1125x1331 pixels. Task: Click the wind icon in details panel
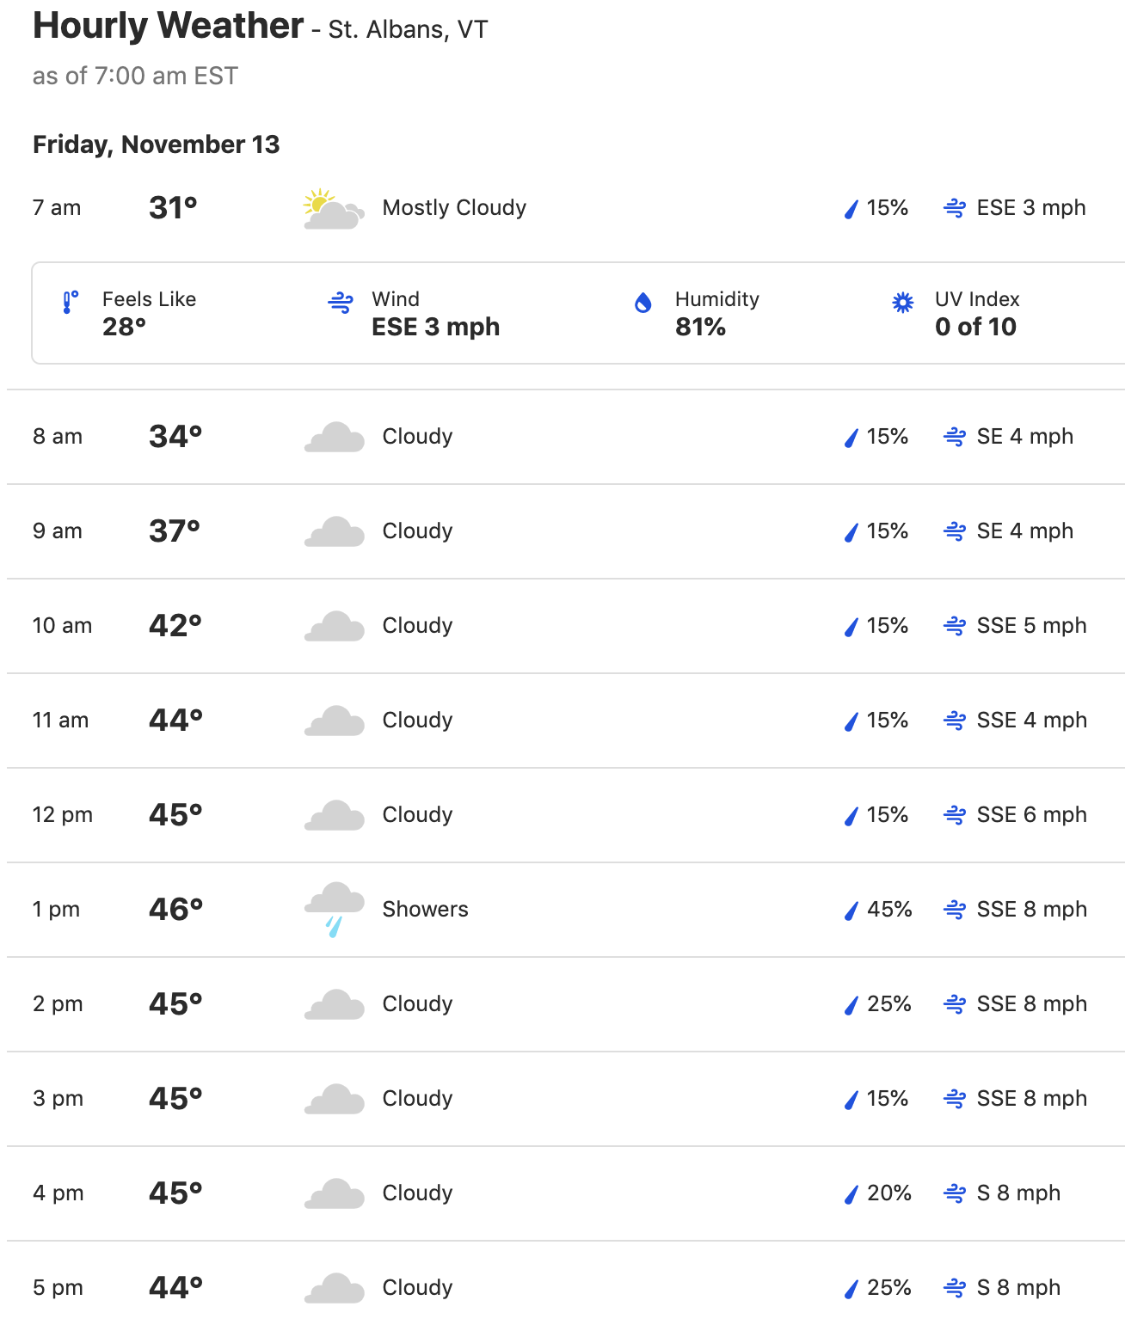(x=341, y=303)
